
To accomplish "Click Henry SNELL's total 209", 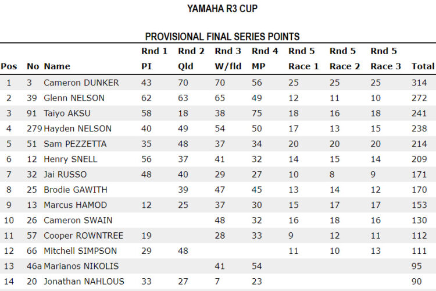I will point(419,159).
